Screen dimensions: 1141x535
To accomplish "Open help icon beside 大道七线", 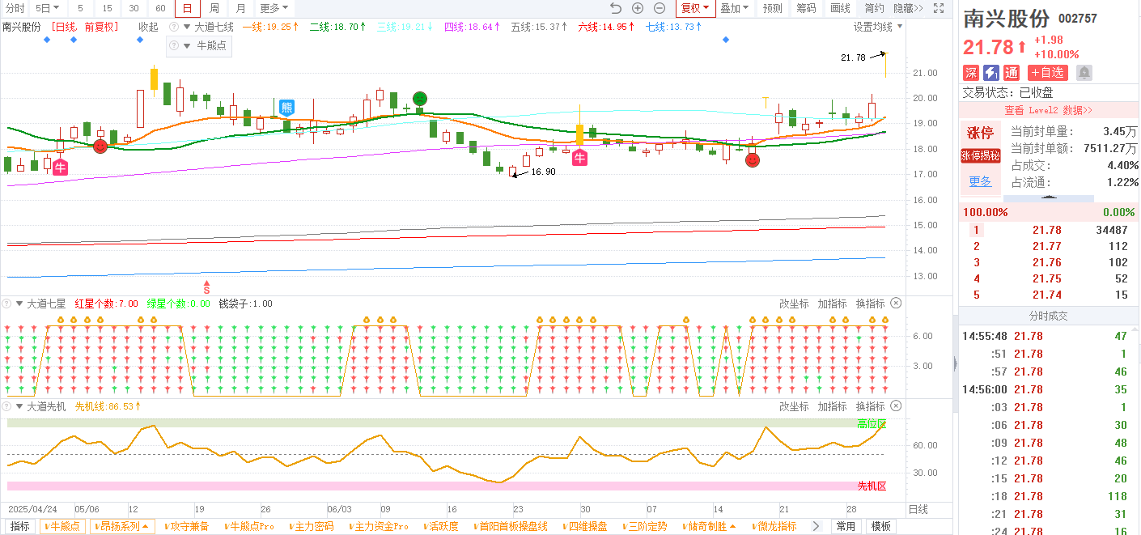I will click(x=173, y=27).
